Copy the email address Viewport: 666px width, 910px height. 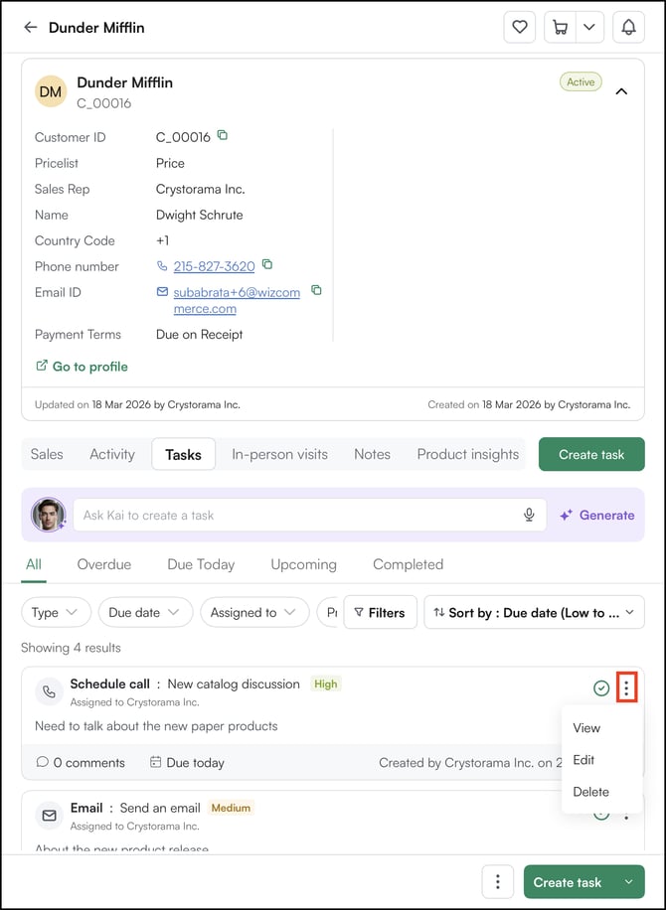[x=316, y=290]
